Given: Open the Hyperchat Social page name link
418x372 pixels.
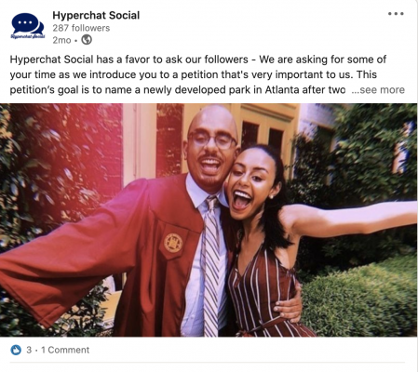Looking at the screenshot, I should [x=96, y=15].
